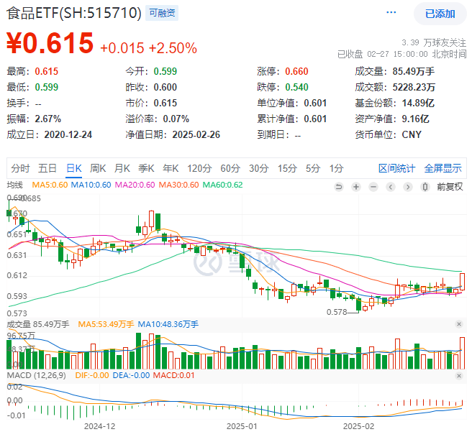Switch to the 120分 interval tab
The image size is (472, 437).
198,168
